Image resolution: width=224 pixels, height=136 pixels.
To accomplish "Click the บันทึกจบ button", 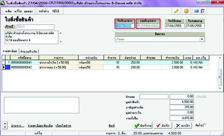I will 143,126.
